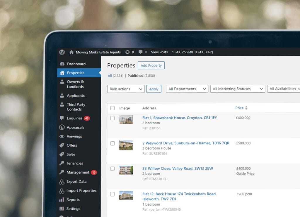This screenshot has height=217, width=300.
Task: Sort by the Price column header
Action: (239, 108)
